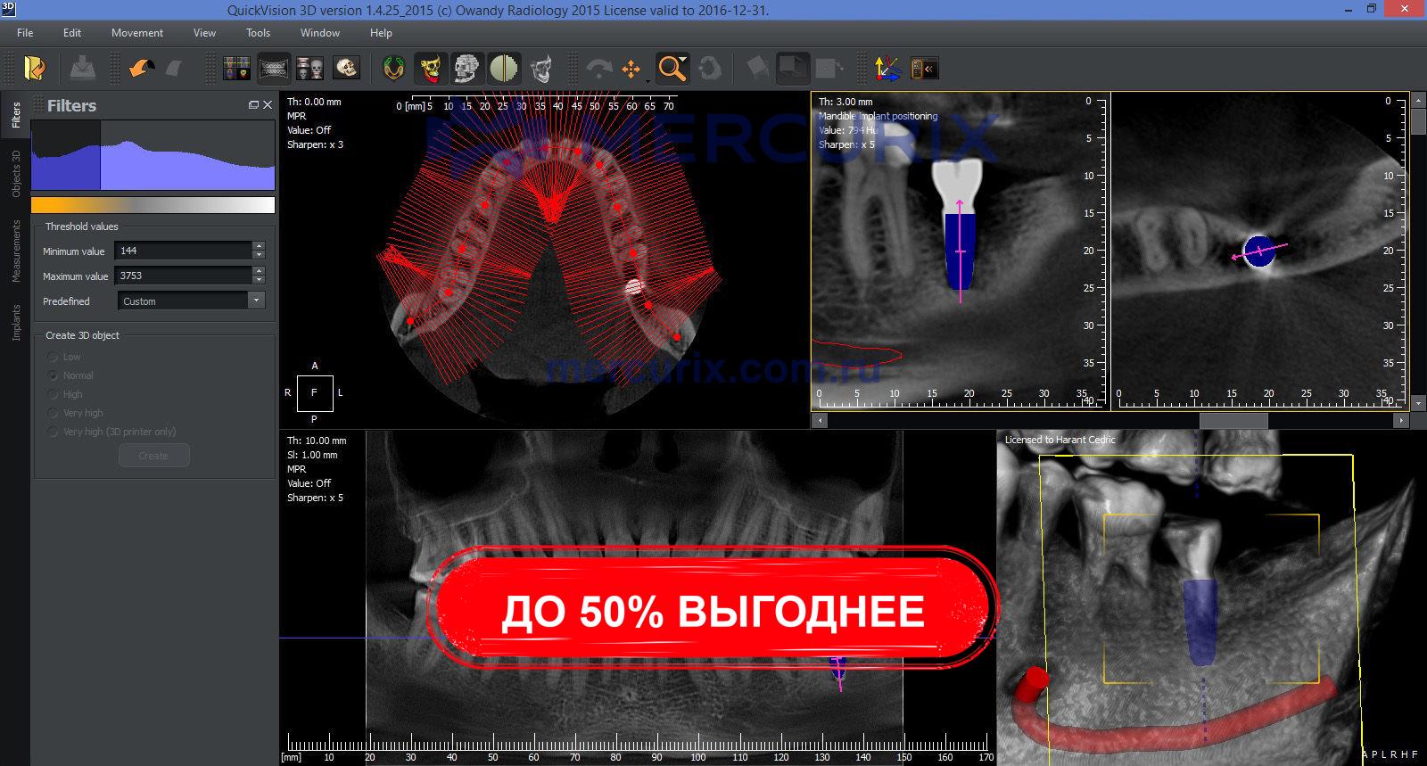Image resolution: width=1427 pixels, height=766 pixels.
Task: Toggle the colored skull rendering icon
Action: pyautogui.click(x=431, y=68)
